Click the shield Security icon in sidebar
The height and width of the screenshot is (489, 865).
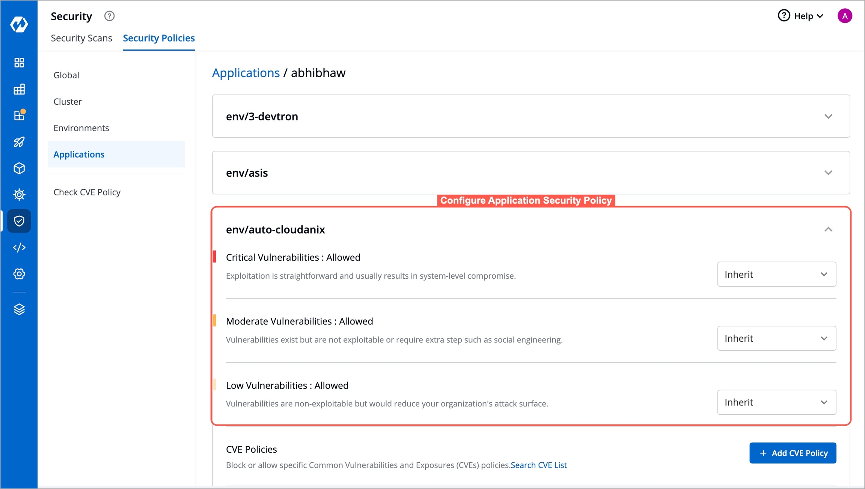tap(19, 221)
